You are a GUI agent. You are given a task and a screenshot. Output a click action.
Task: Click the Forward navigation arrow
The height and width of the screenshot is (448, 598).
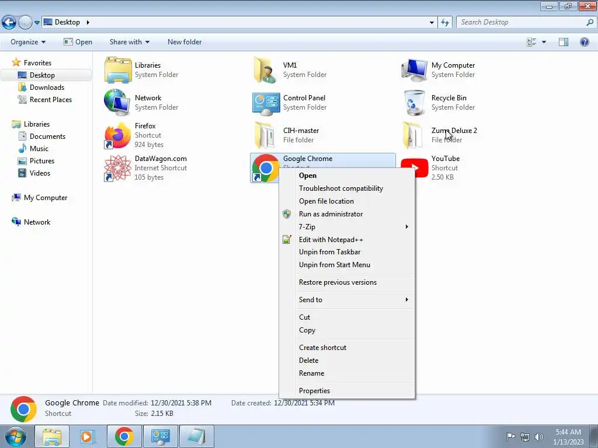[25, 23]
